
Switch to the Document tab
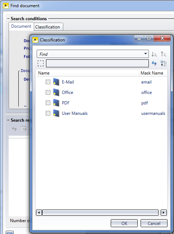(x=21, y=26)
